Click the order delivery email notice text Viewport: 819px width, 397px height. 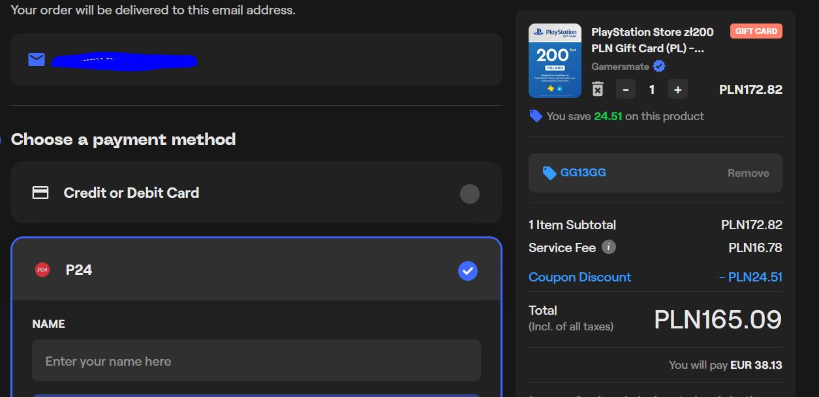153,10
